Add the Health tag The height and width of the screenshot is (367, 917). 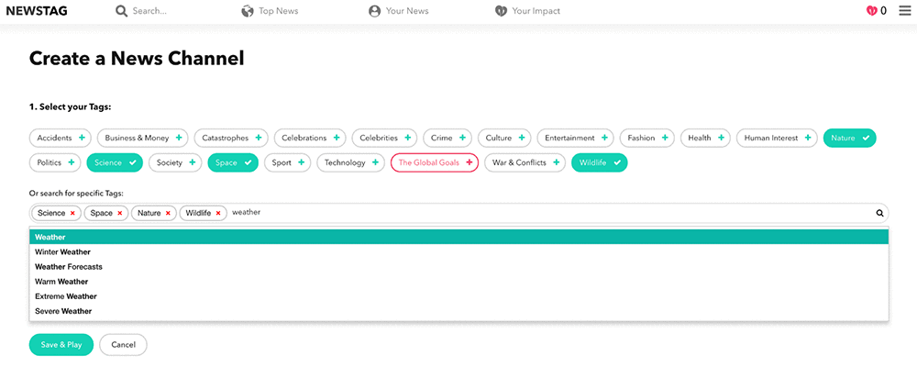705,139
